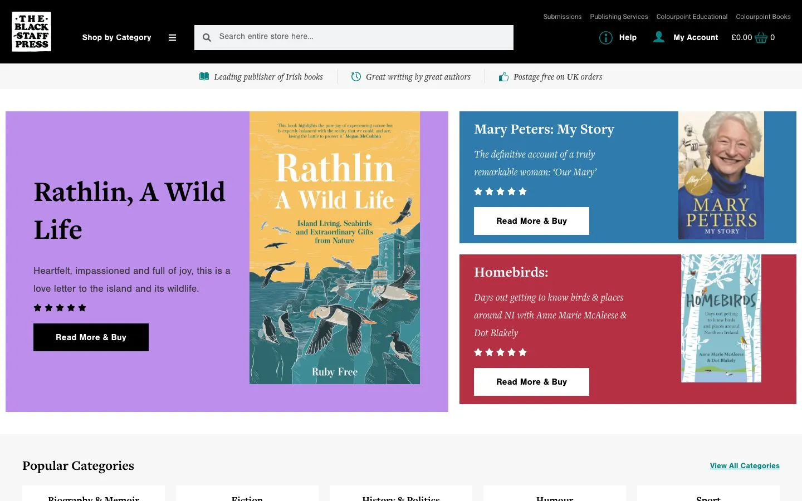Click the £0.00 basket total

741,37
